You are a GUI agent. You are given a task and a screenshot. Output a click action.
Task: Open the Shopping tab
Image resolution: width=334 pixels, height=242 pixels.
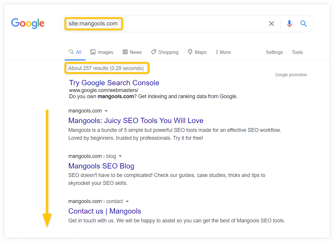(x=165, y=52)
